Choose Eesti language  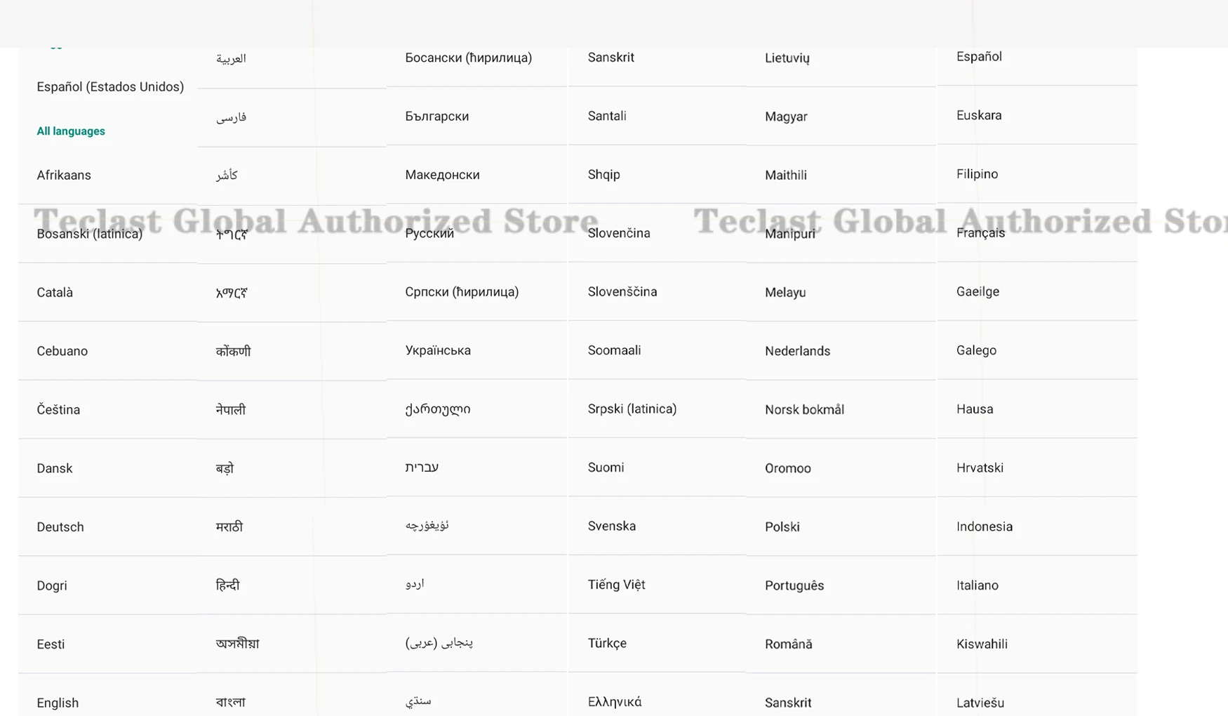(x=51, y=644)
